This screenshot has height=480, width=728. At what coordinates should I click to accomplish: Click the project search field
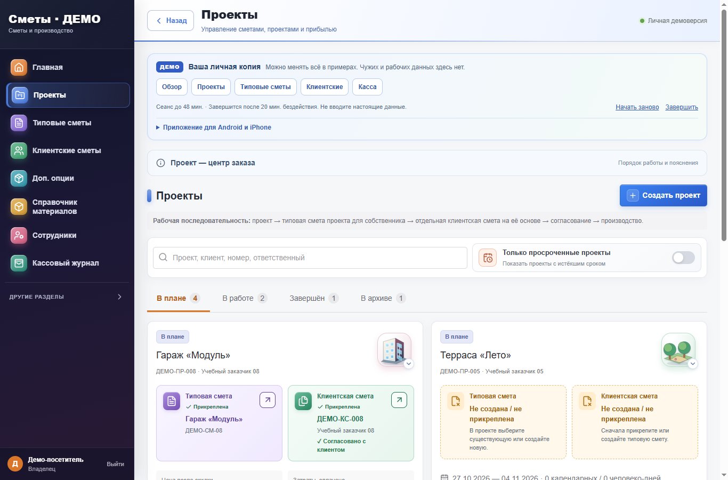pos(310,258)
